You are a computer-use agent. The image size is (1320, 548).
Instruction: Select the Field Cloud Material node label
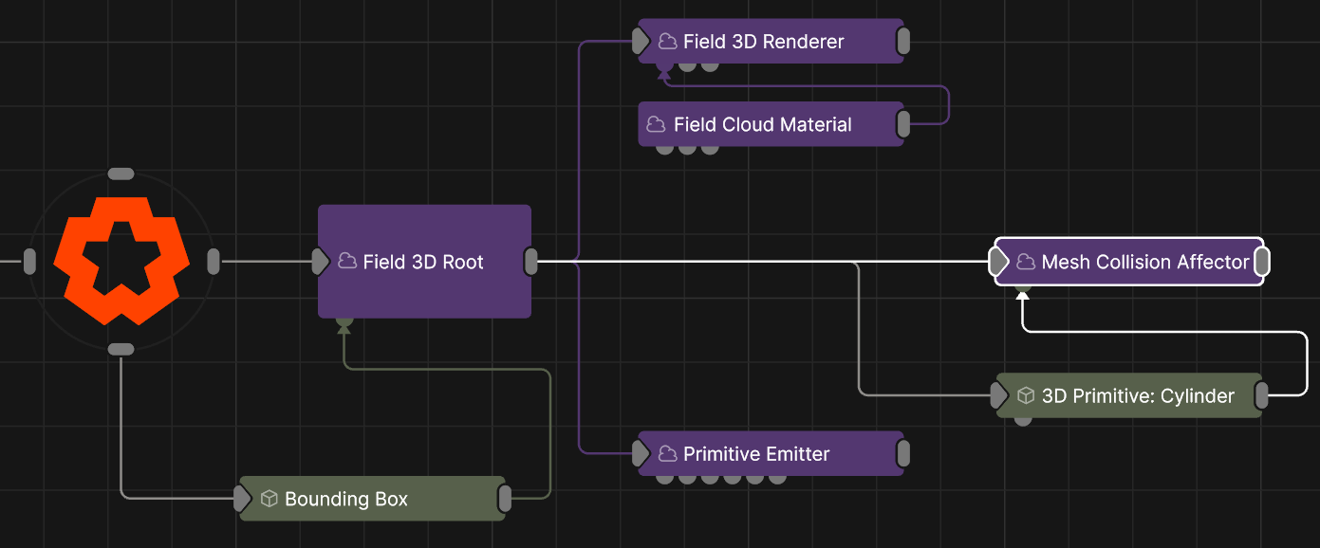click(x=762, y=124)
